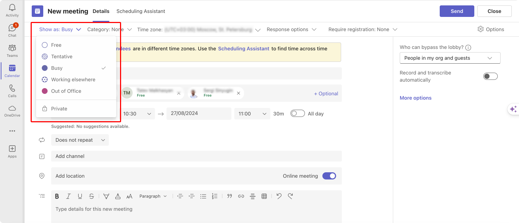
Task: Open the Apps plus icon
Action: (x=12, y=149)
